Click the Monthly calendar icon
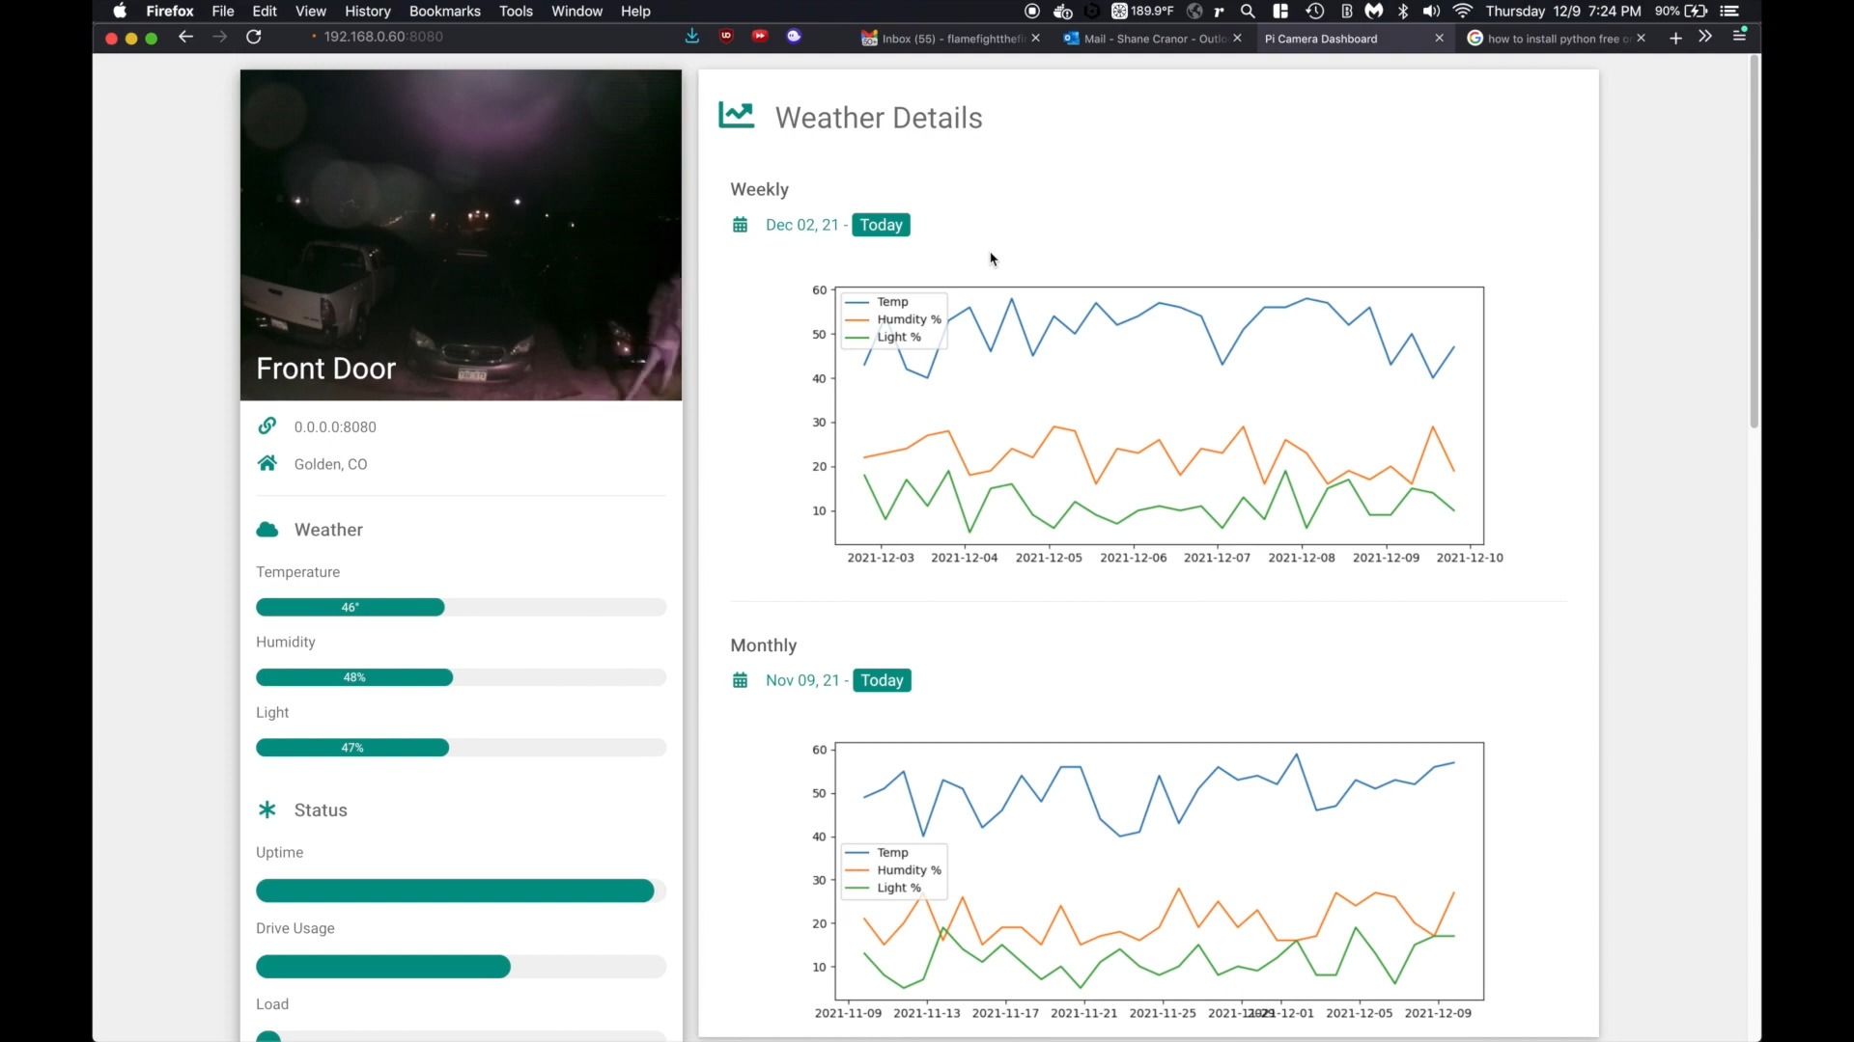 tap(740, 680)
